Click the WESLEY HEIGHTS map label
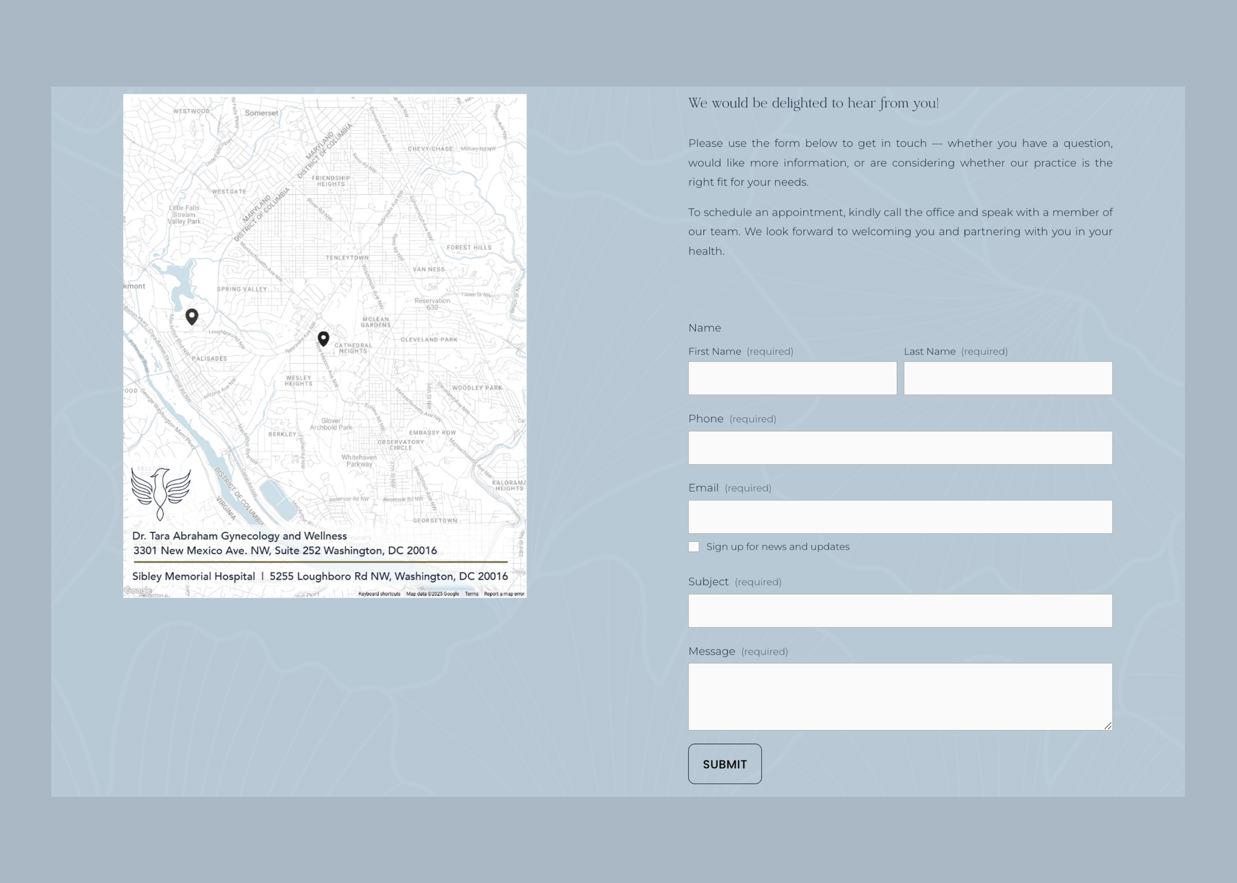The width and height of the screenshot is (1237, 883). click(x=298, y=380)
